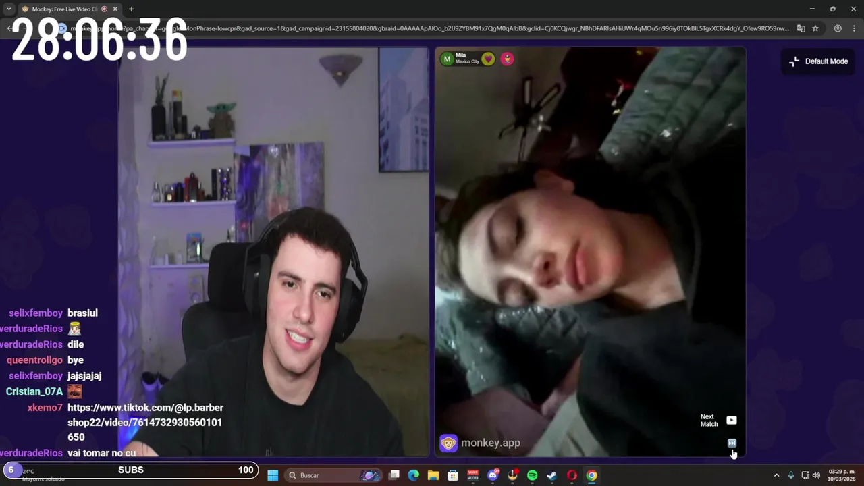This screenshot has width=864, height=486.
Task: Click username queentrollgo in chat
Action: click(34, 360)
